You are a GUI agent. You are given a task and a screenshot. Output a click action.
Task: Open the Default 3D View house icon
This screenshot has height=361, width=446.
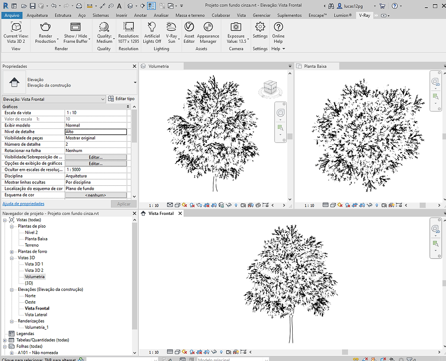(130, 5)
